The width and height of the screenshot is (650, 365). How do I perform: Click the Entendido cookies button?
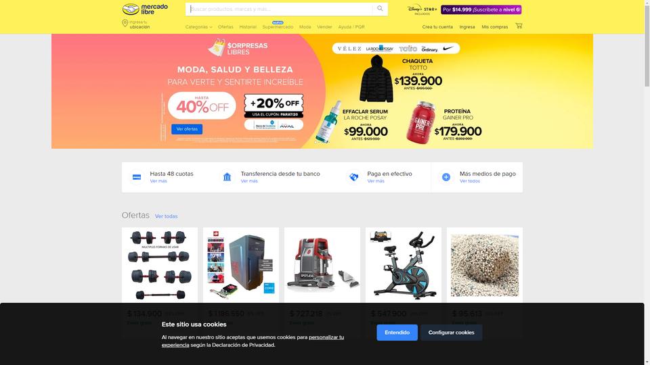pos(397,333)
